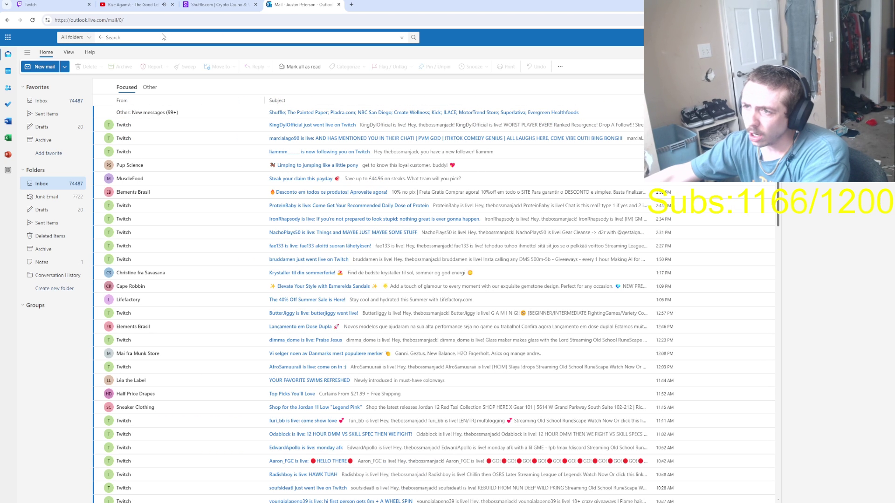Open Deleted Items folder
Viewport: 895px width, 503px height.
click(x=53, y=236)
